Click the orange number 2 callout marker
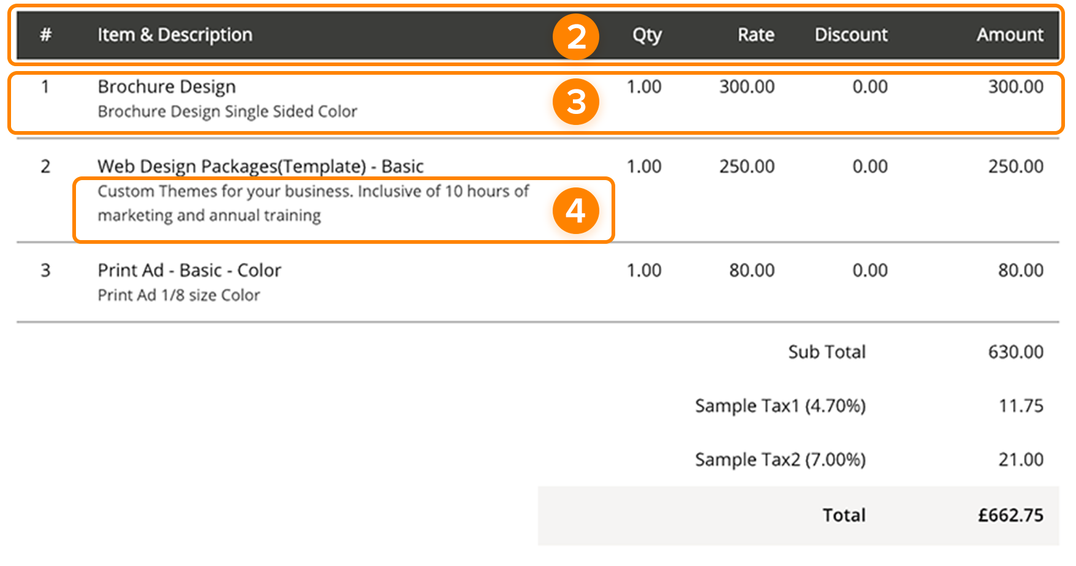Image resolution: width=1076 pixels, height=566 pixels. [x=575, y=37]
